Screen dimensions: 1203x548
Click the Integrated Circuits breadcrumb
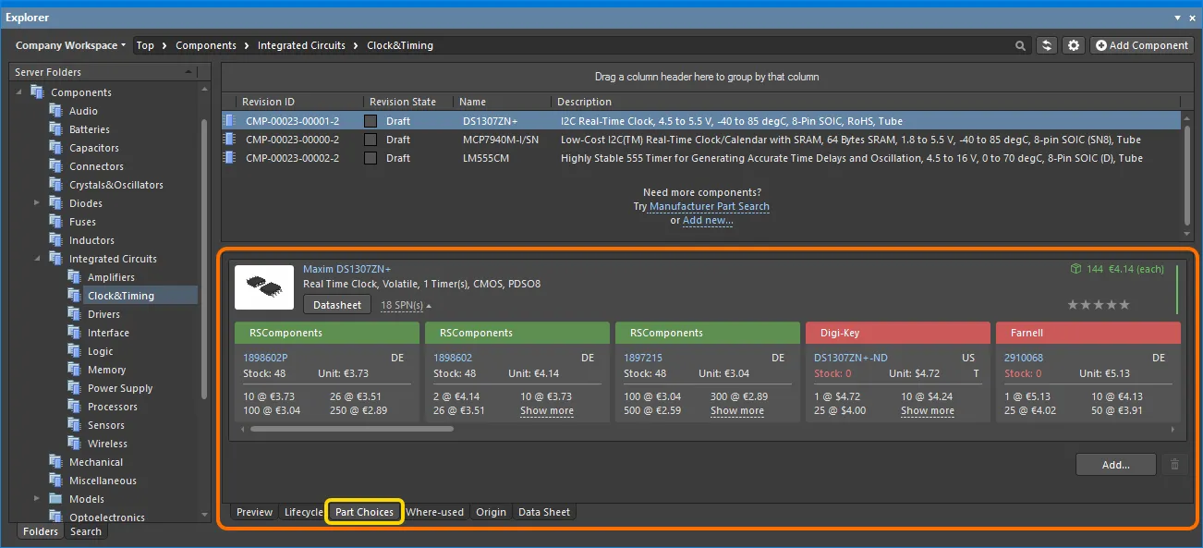[301, 45]
